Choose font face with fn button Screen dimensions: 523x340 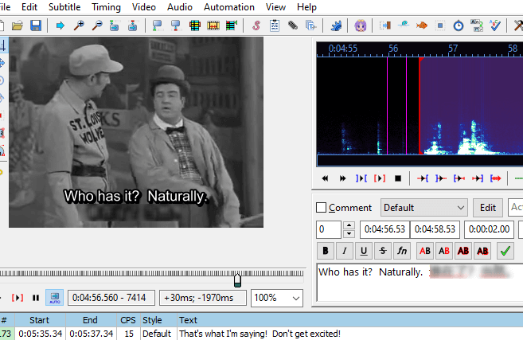point(402,251)
